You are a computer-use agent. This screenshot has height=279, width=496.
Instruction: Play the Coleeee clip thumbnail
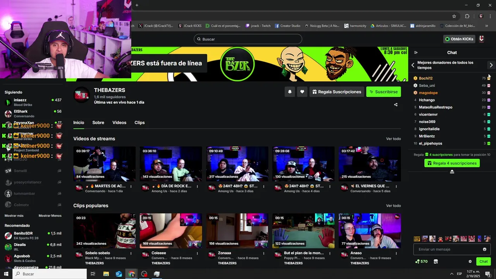pyautogui.click(x=171, y=231)
